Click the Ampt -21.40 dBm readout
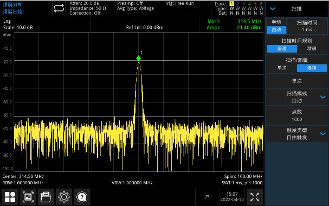 [234, 28]
